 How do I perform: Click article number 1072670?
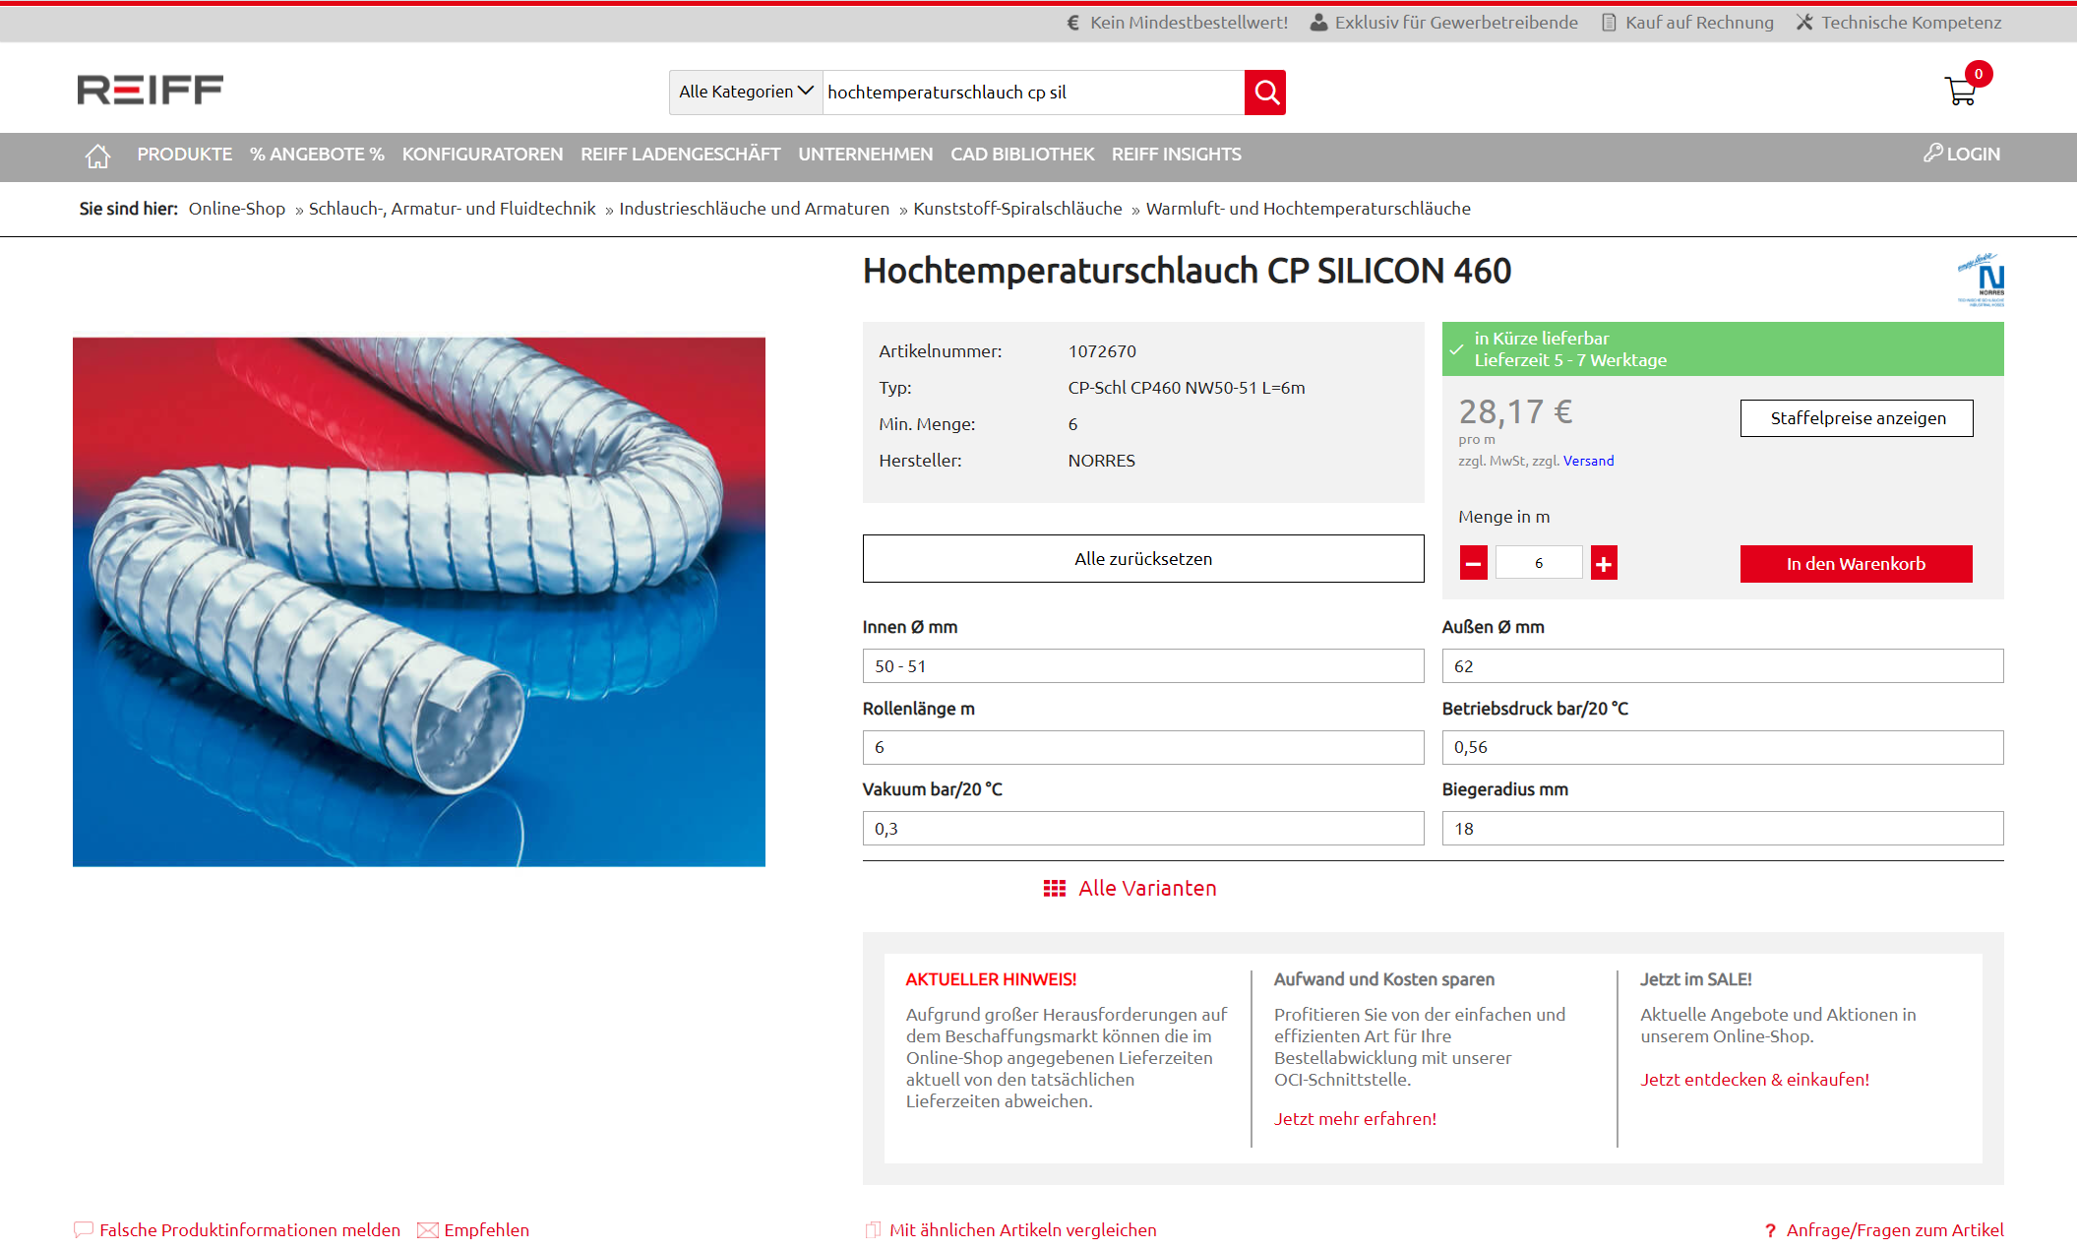pos(1102,351)
